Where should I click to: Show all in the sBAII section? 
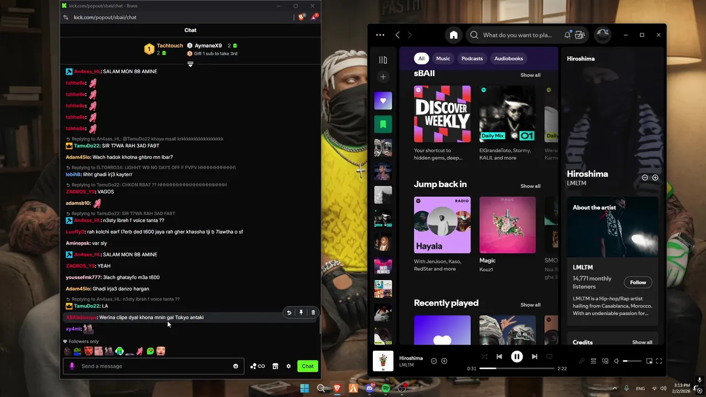(x=530, y=75)
